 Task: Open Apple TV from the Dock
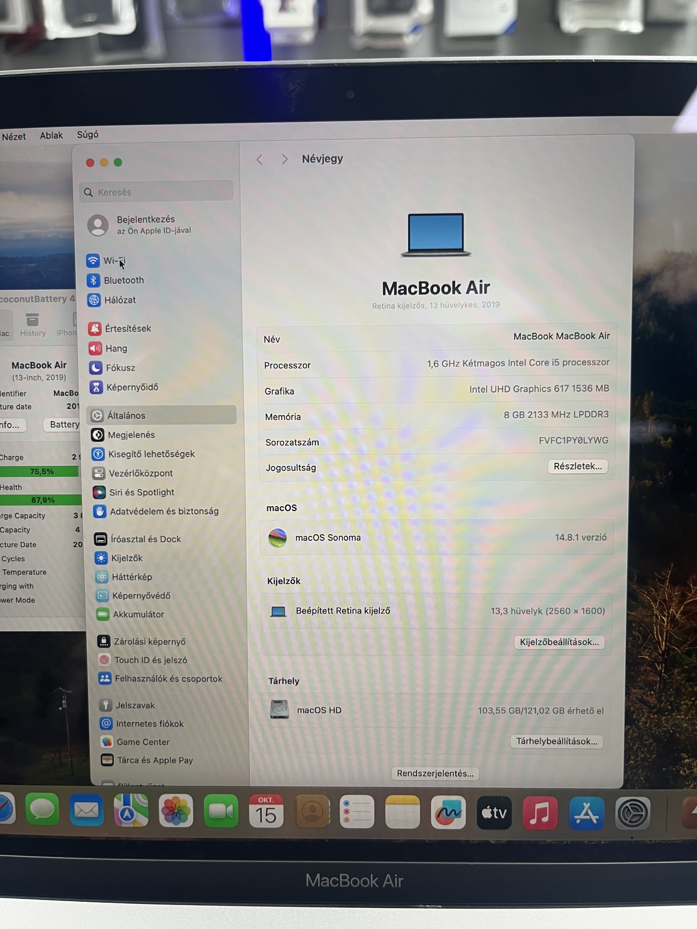[x=494, y=812]
